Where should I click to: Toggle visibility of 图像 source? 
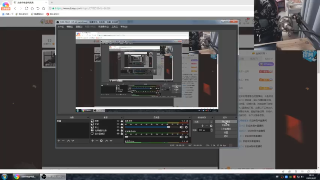coord(118,121)
